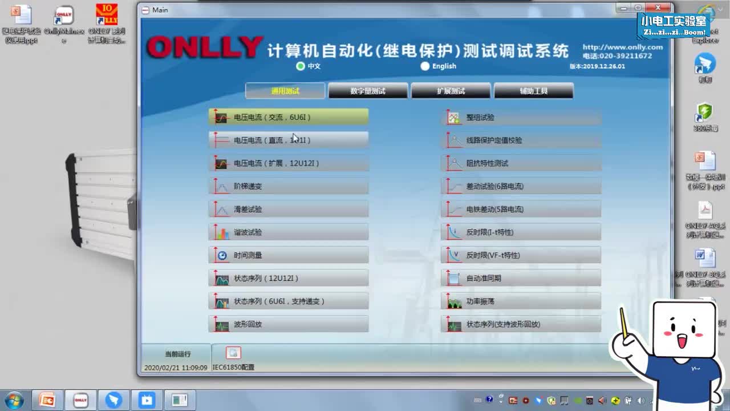The height and width of the screenshot is (411, 730).
Task: Select the 中文 language radio button
Action: 301,66
